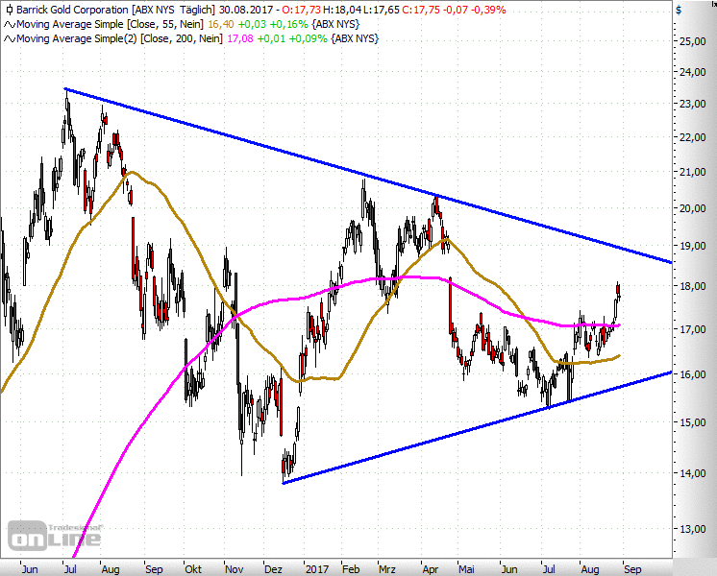Click the Feb label on time axis
This screenshot has height=576, width=717.
tap(351, 569)
